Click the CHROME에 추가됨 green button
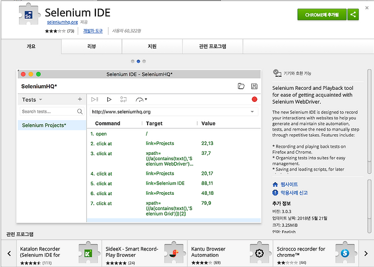 (x=322, y=14)
